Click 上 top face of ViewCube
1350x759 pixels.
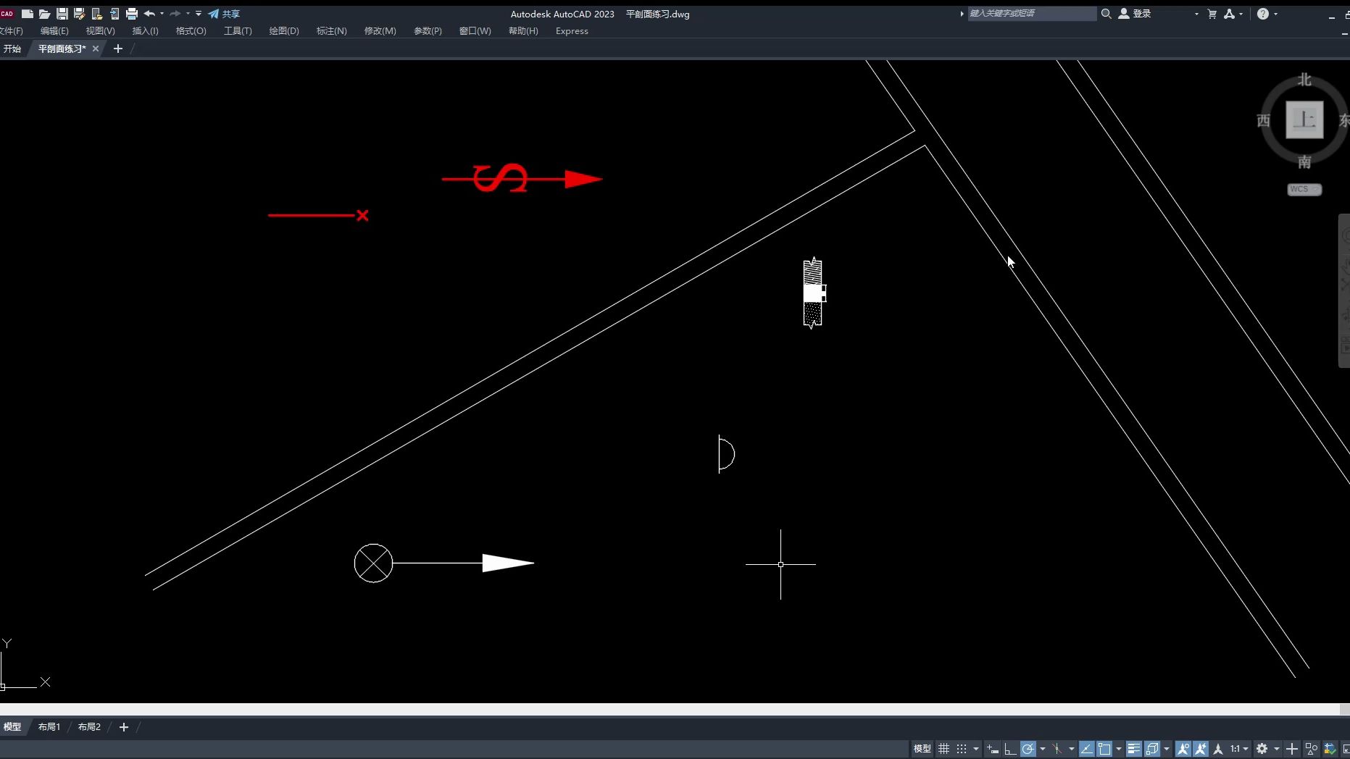click(x=1304, y=119)
